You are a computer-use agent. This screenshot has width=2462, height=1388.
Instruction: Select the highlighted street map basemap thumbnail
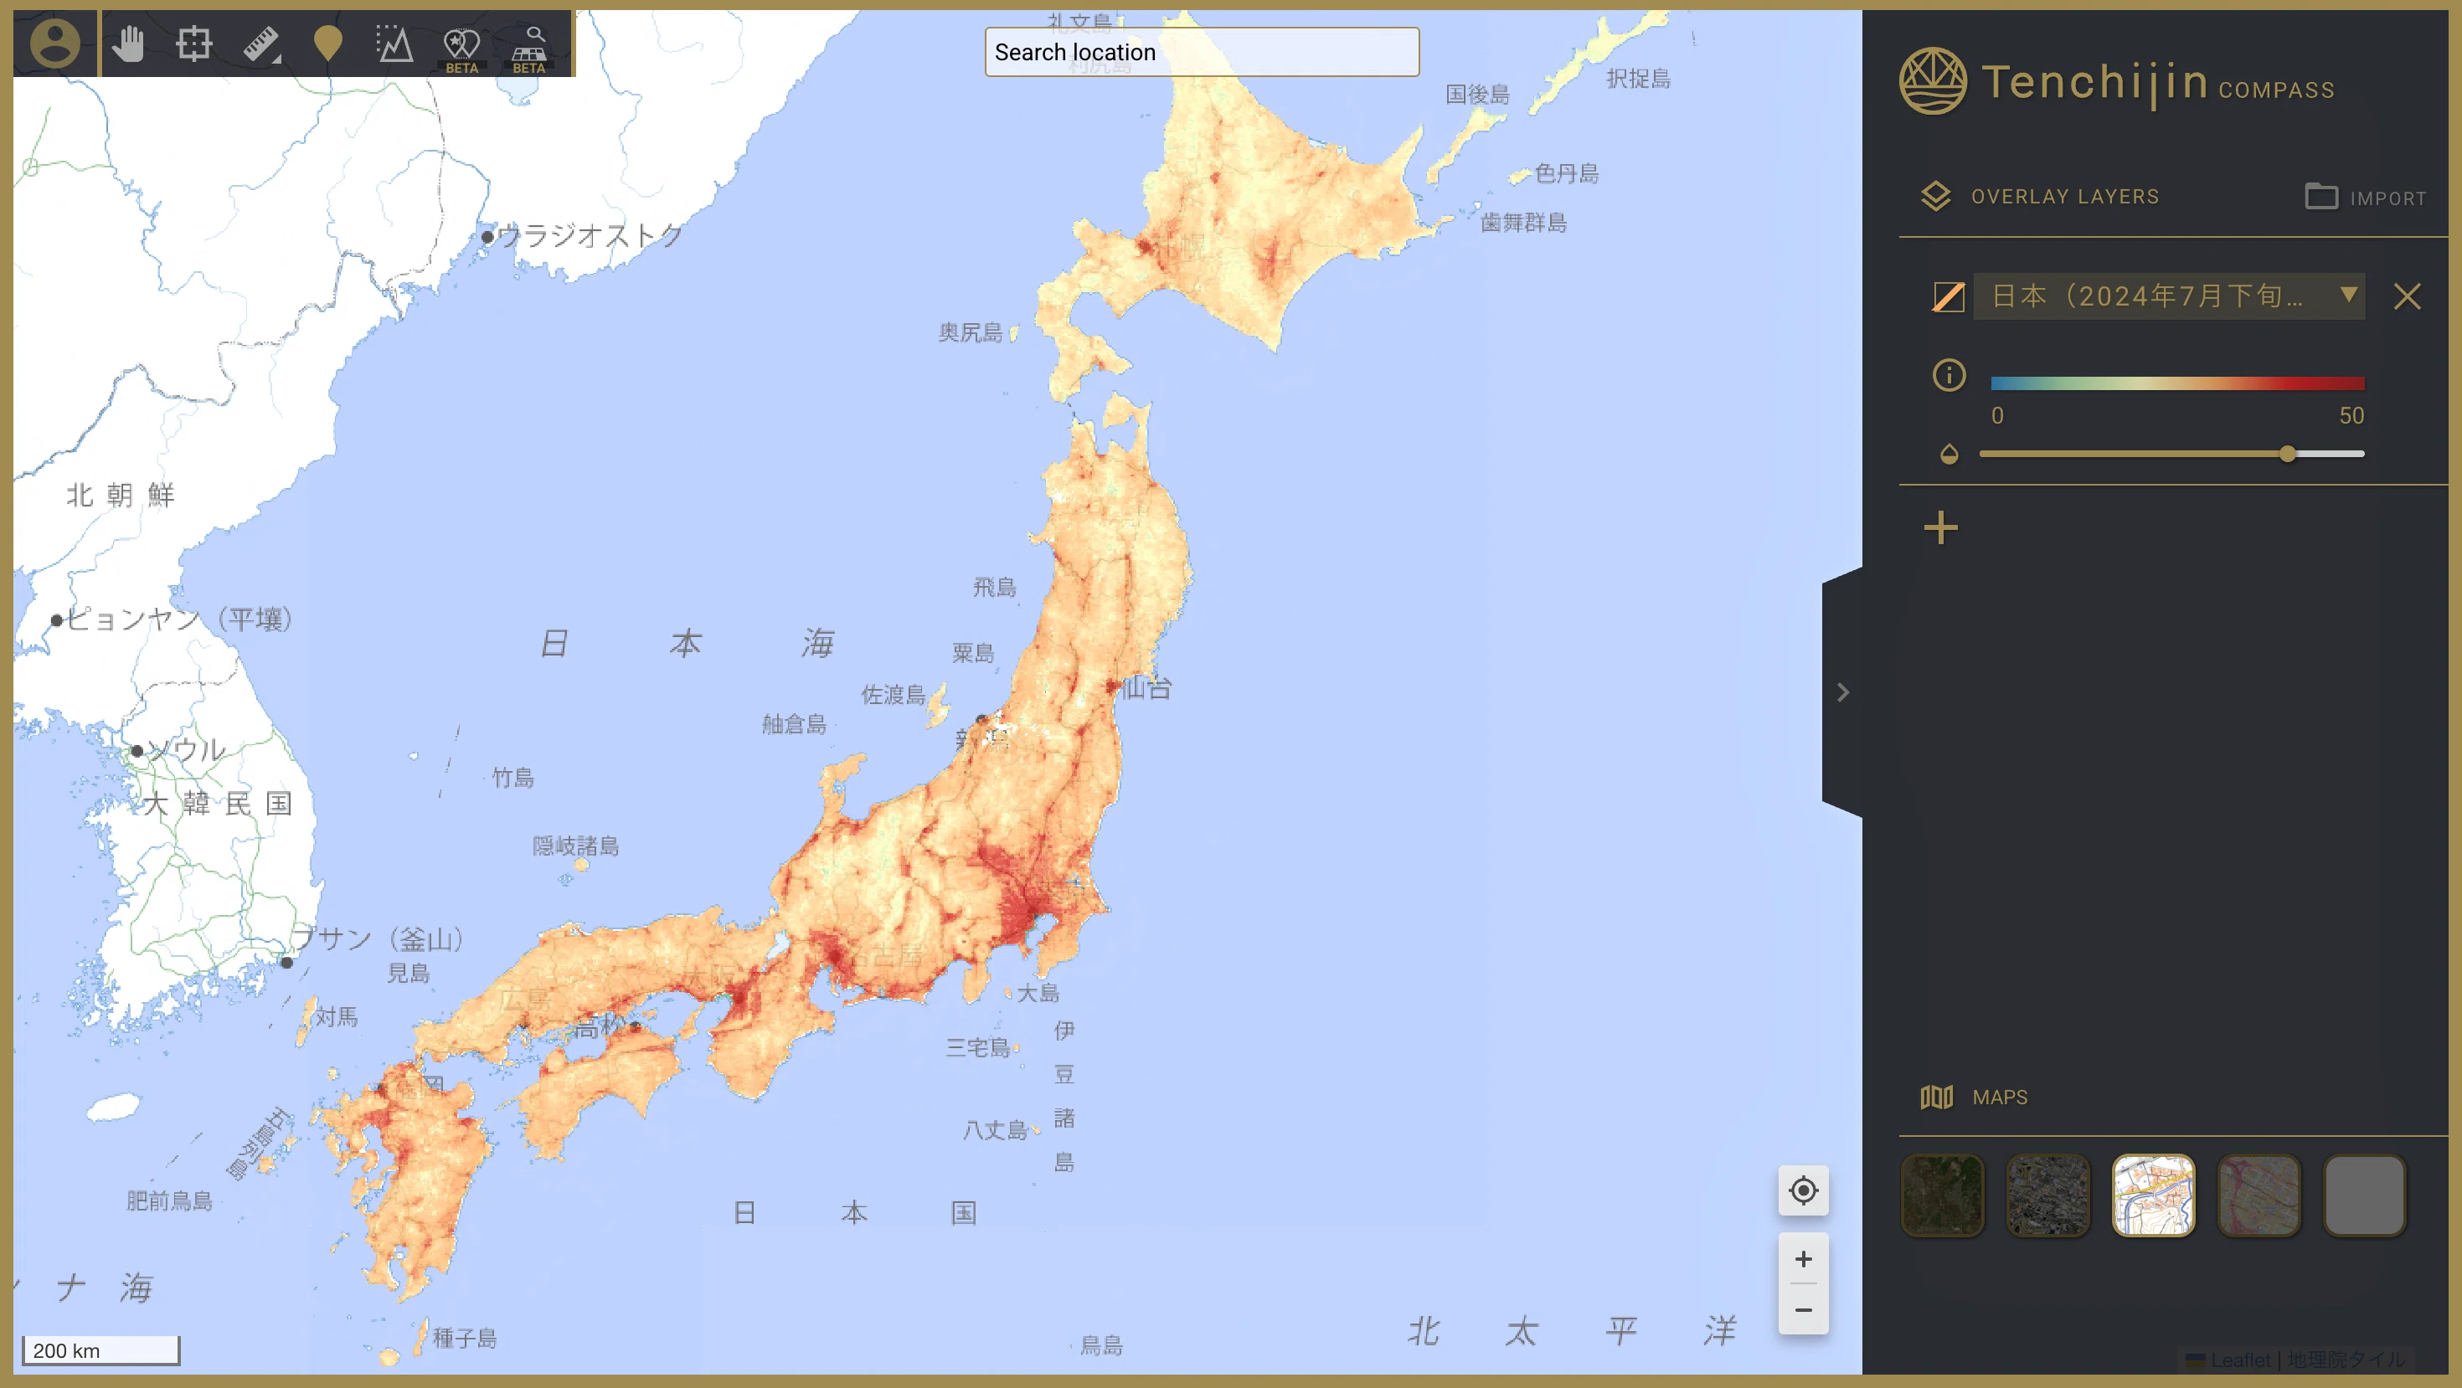(x=2153, y=1195)
